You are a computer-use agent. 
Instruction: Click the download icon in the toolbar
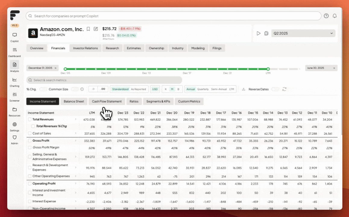[244, 89]
